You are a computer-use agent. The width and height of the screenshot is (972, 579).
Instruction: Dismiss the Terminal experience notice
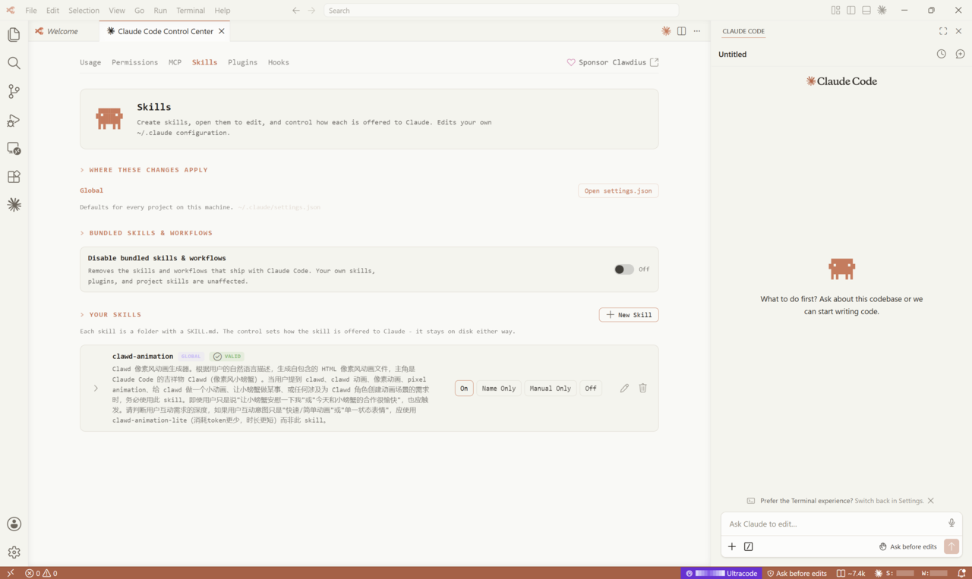[931, 501]
